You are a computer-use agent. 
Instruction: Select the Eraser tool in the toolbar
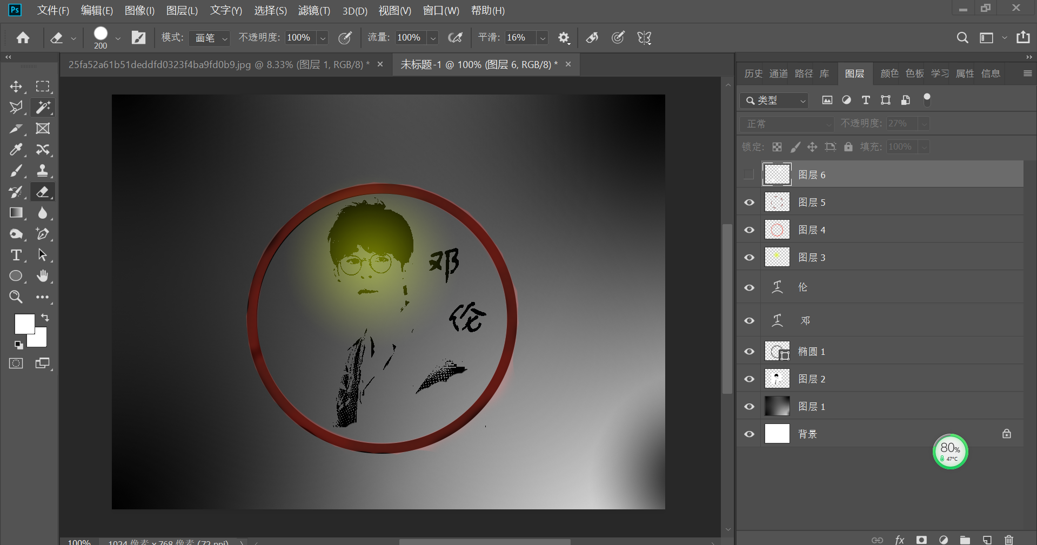coord(43,192)
